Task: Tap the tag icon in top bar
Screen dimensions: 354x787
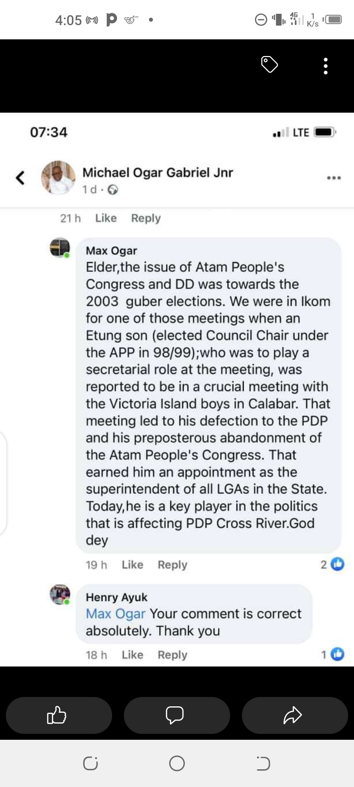Action: (269, 64)
